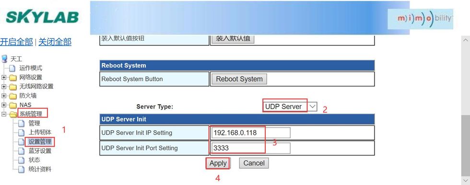Click the 关闭全部 link
This screenshot has height=185, width=470.
(x=55, y=42)
